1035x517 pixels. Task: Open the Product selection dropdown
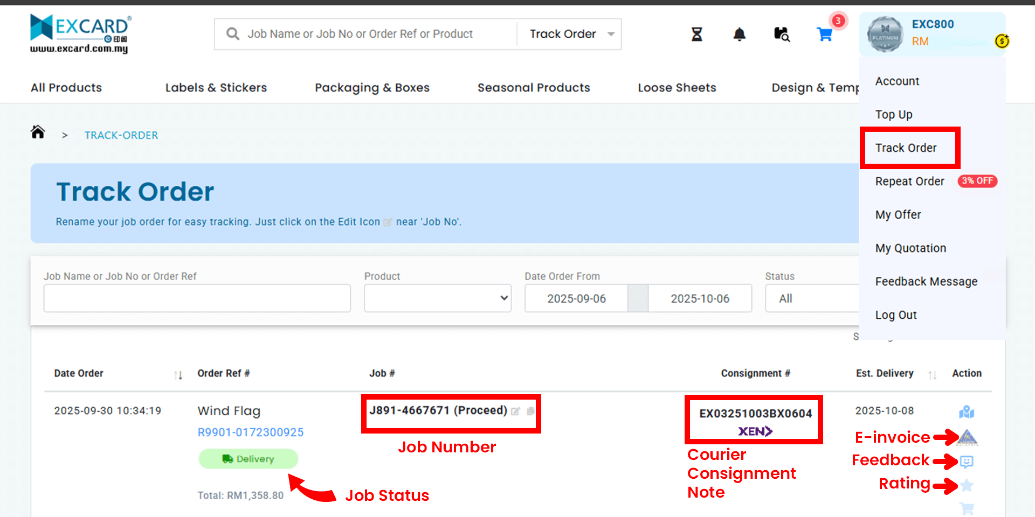pyautogui.click(x=437, y=298)
